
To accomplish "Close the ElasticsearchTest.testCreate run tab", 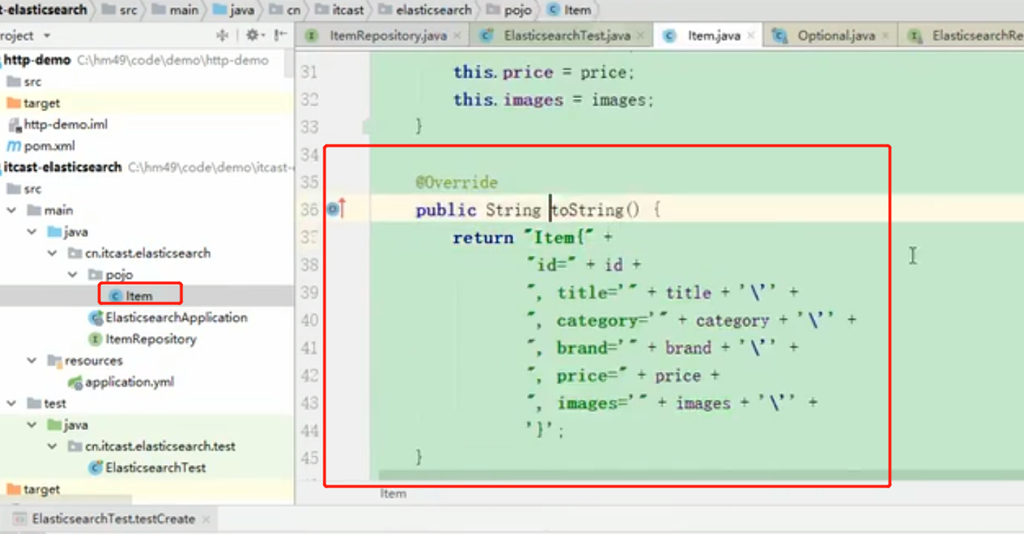I will click(x=206, y=519).
